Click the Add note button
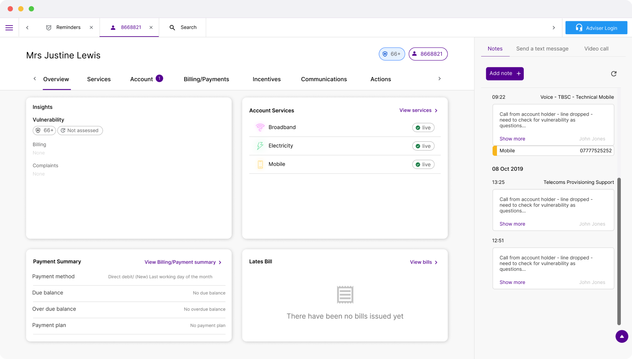The height and width of the screenshot is (359, 632). pyautogui.click(x=505, y=74)
